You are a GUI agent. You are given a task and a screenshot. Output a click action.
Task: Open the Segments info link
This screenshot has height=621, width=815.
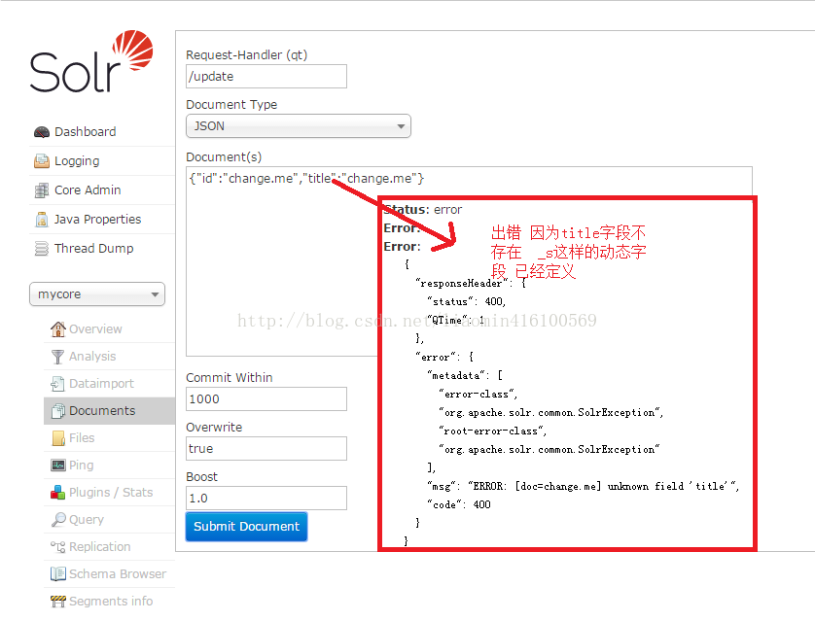111,601
